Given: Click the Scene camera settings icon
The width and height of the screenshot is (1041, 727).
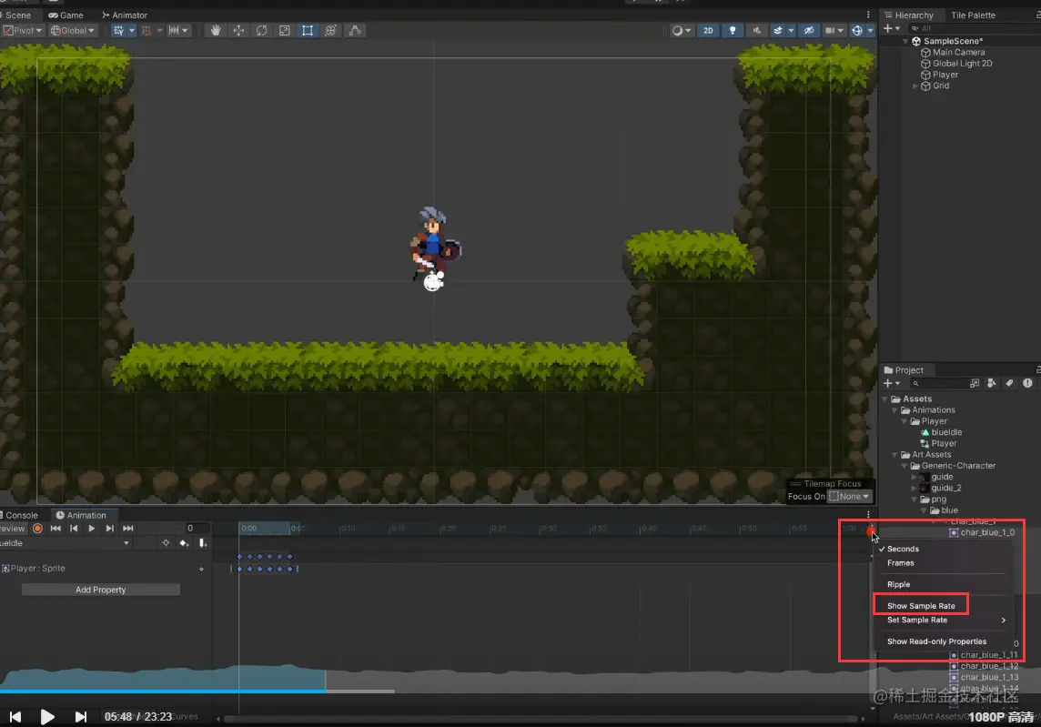Looking at the screenshot, I should [x=830, y=31].
